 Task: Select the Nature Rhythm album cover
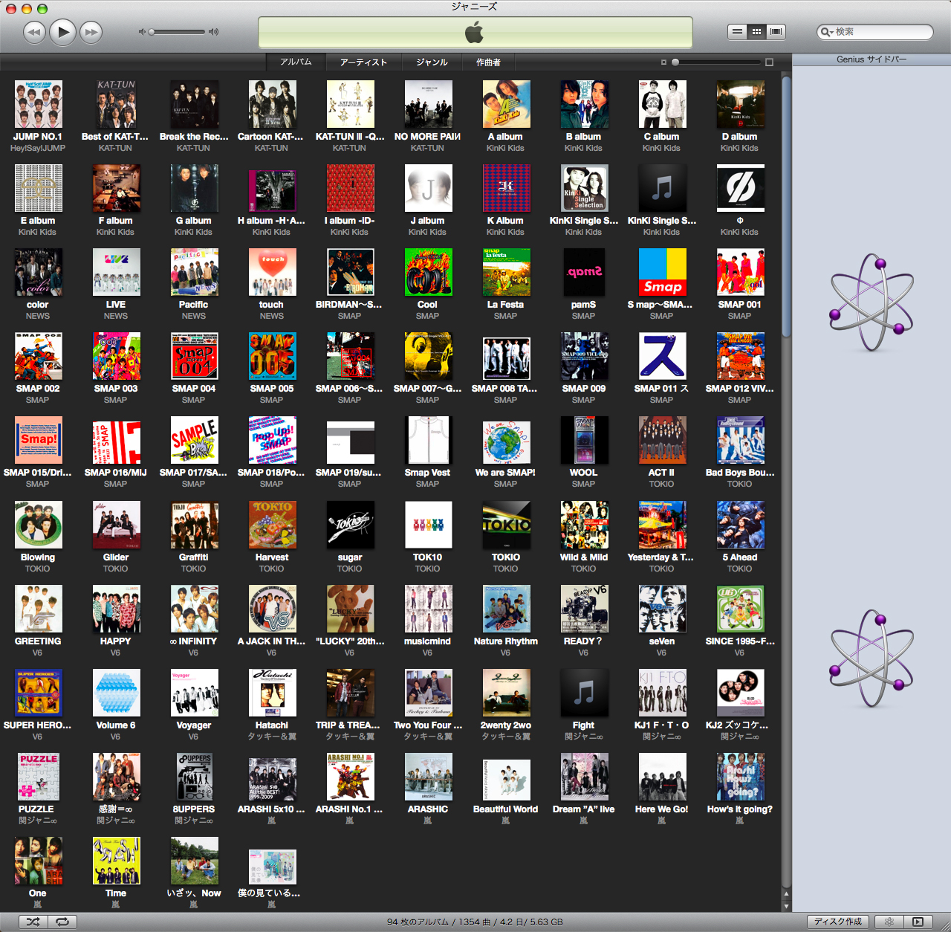[x=506, y=609]
